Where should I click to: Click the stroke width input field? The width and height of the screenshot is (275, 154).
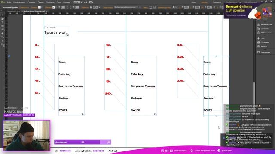pos(63,7)
